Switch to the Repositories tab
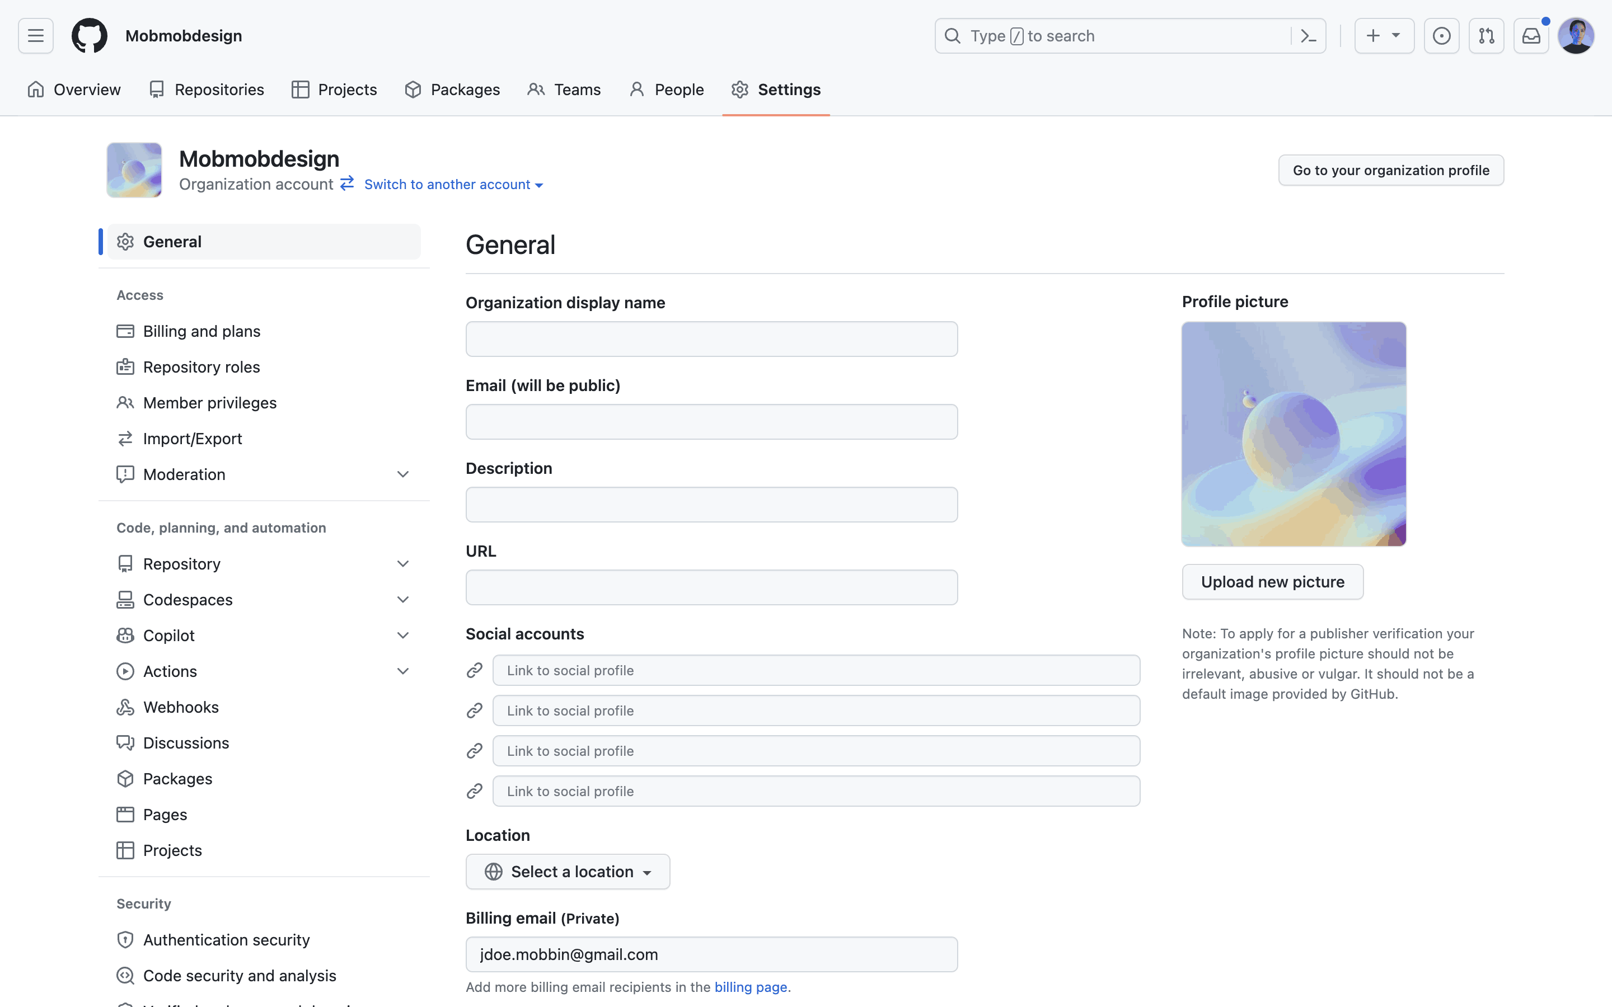This screenshot has width=1612, height=1007. [207, 90]
